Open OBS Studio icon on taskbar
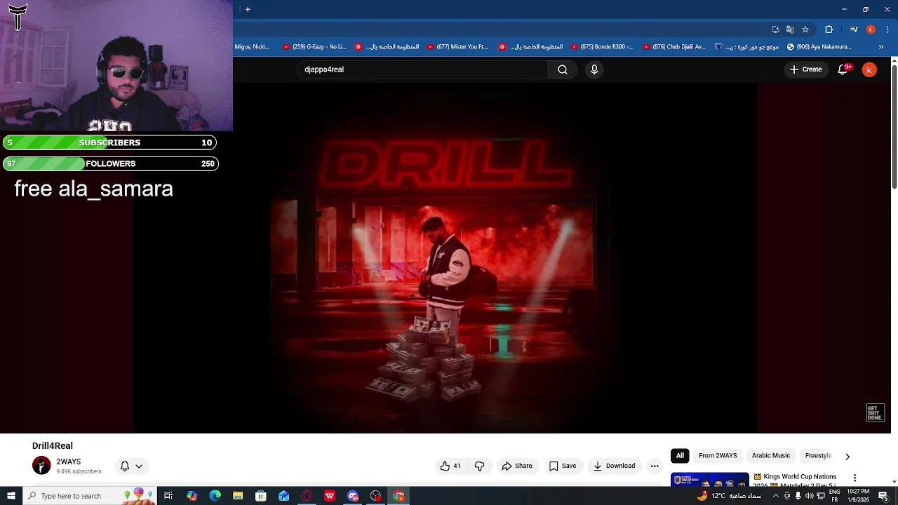 (376, 496)
